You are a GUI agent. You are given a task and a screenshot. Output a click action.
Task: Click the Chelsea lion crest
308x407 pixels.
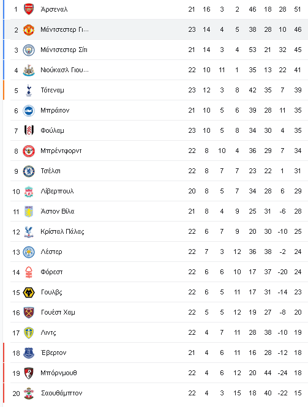click(x=29, y=171)
